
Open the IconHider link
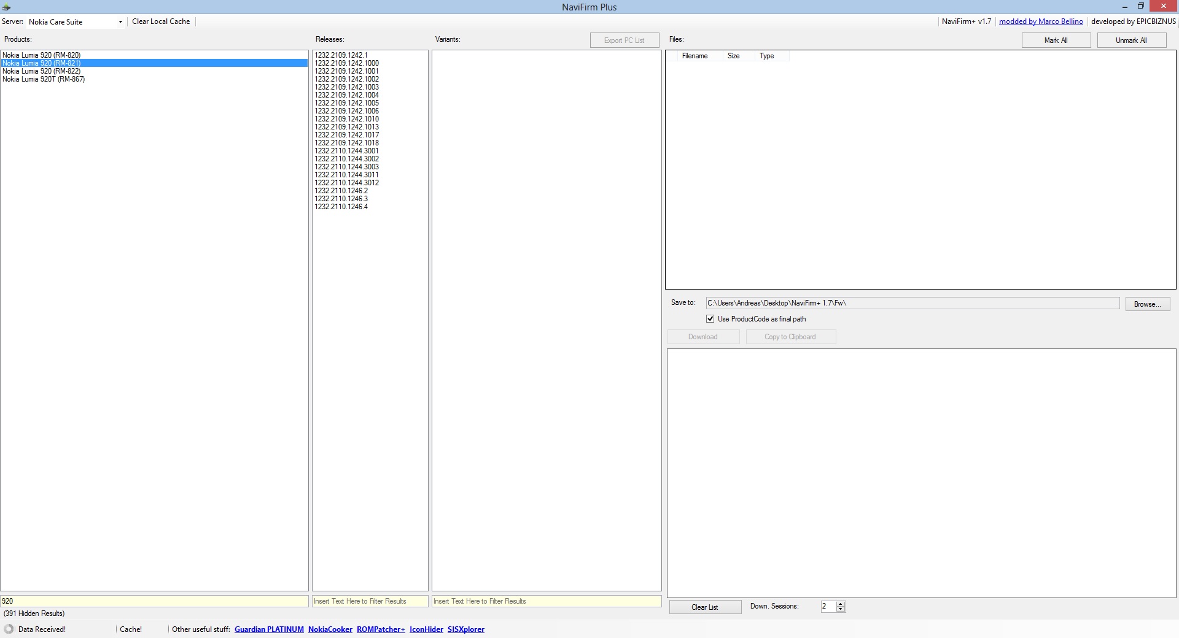pyautogui.click(x=426, y=629)
